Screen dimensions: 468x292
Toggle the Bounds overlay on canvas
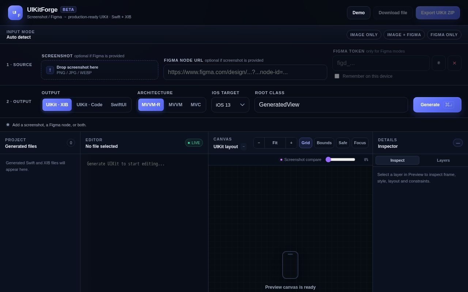coord(324,143)
